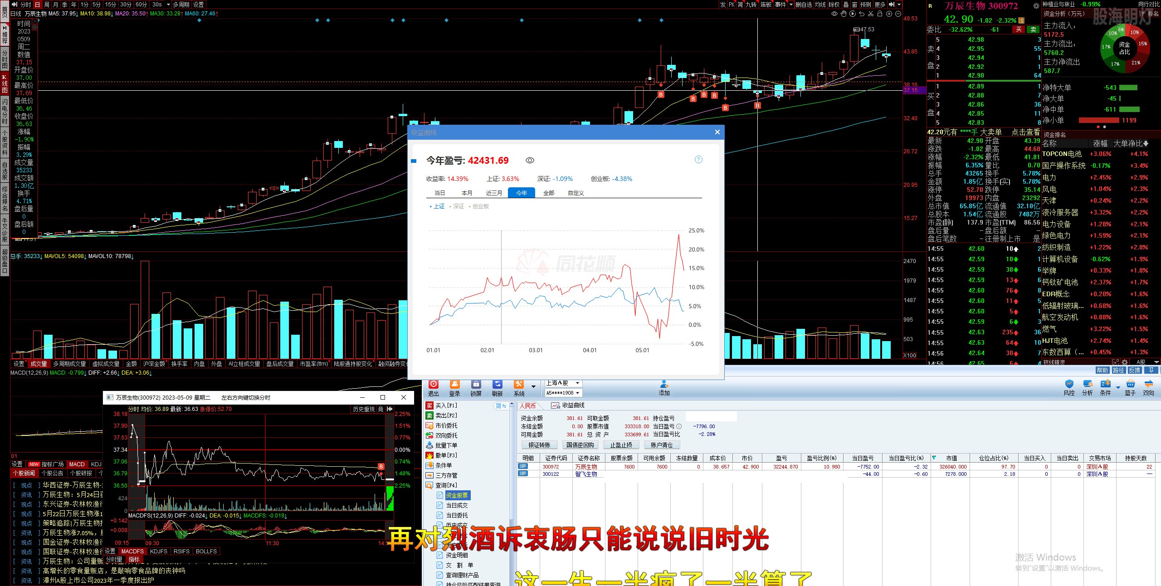Click the 国债逆回购 button
The width and height of the screenshot is (1161, 586).
coord(580,445)
